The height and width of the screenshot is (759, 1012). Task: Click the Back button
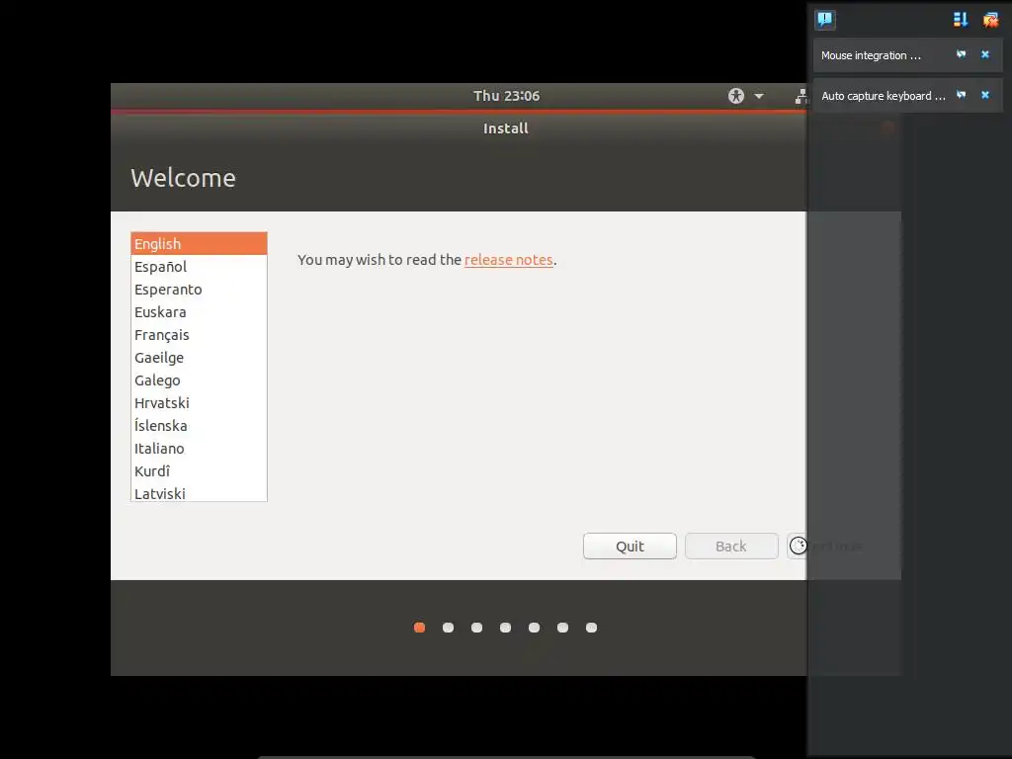pos(731,546)
